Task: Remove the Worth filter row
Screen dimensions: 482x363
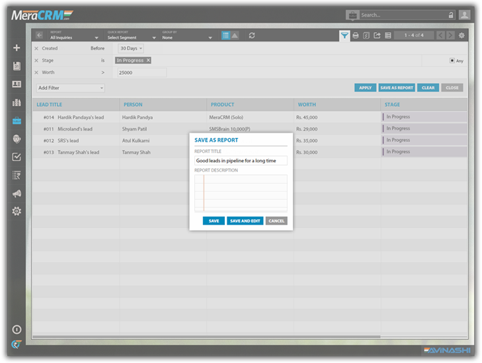Action: pos(36,73)
